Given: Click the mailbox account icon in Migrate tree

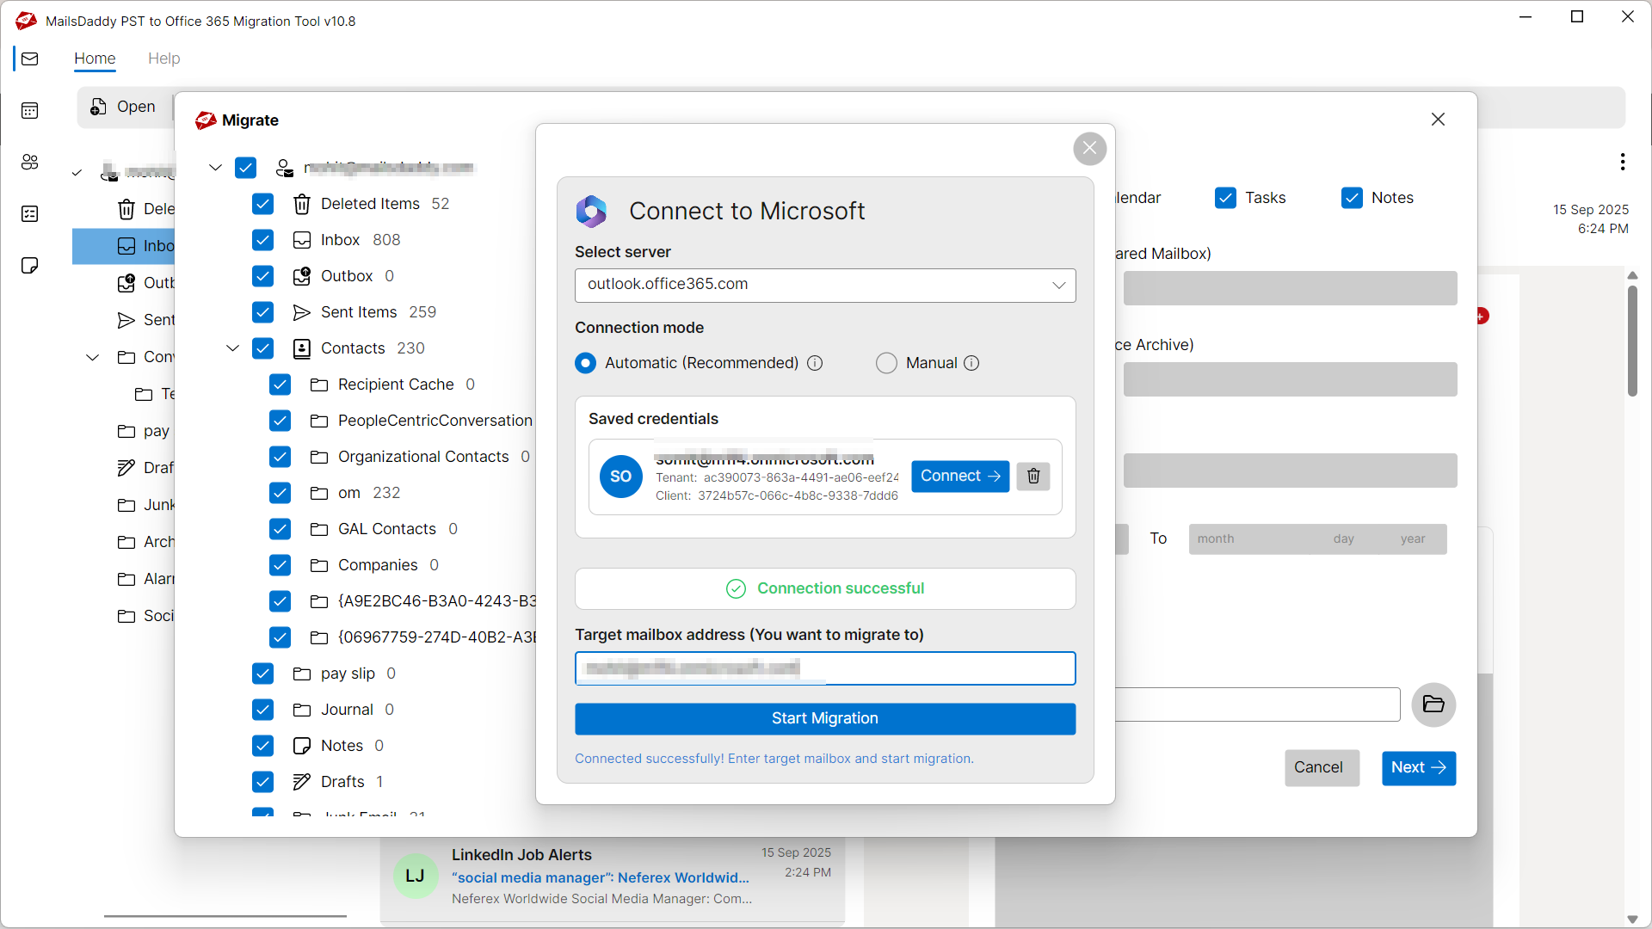Looking at the screenshot, I should [285, 168].
